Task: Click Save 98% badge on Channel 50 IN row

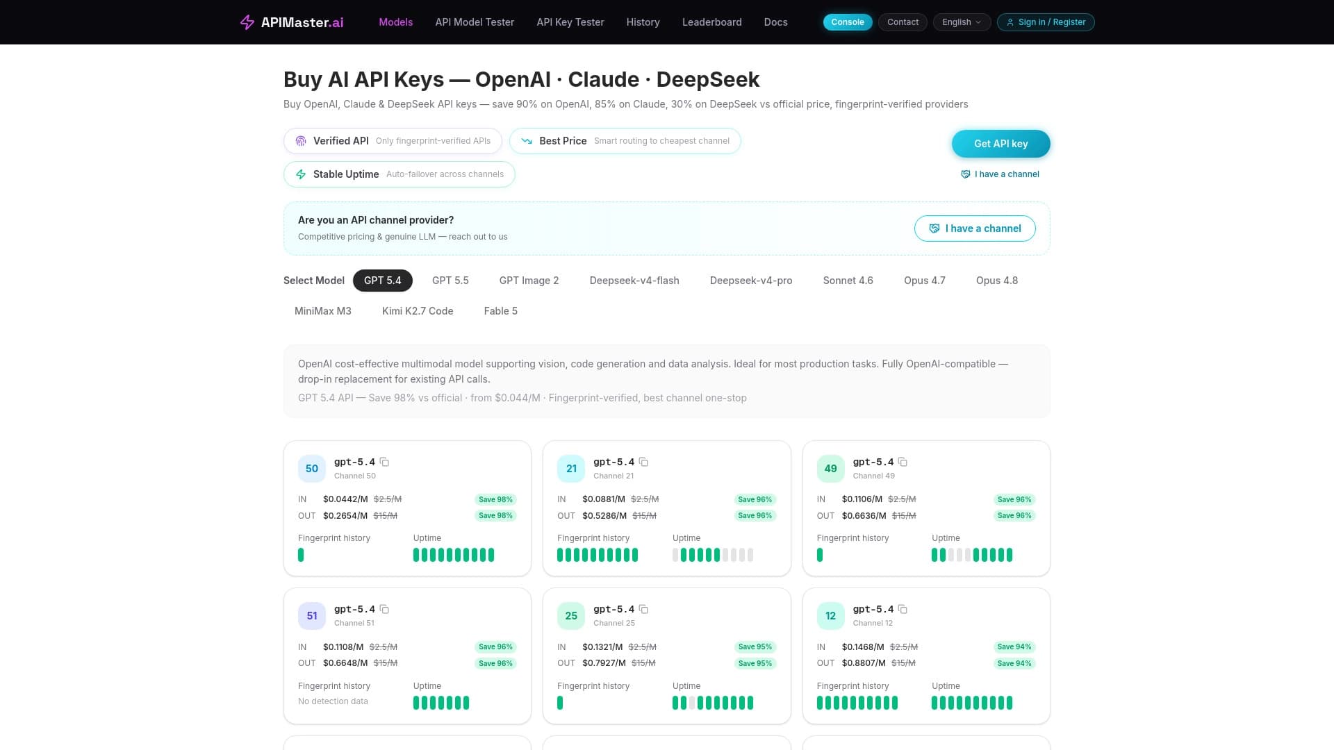Action: tap(495, 499)
